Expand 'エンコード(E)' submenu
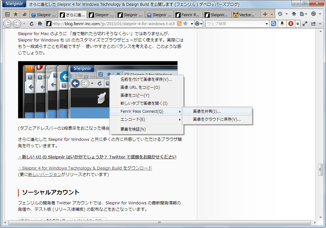326x228 pixels. [146, 119]
